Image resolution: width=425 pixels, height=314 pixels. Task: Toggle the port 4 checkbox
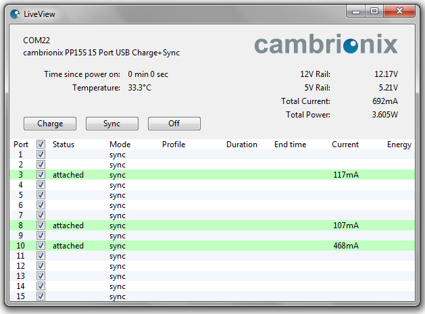point(41,185)
